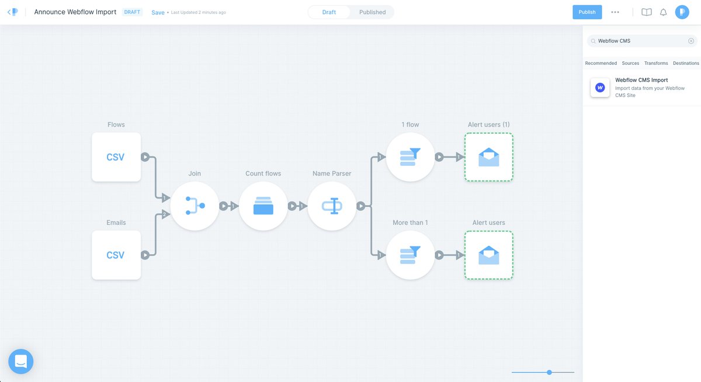Click the Count flows label
This screenshot has width=701, height=382.
tap(263, 173)
